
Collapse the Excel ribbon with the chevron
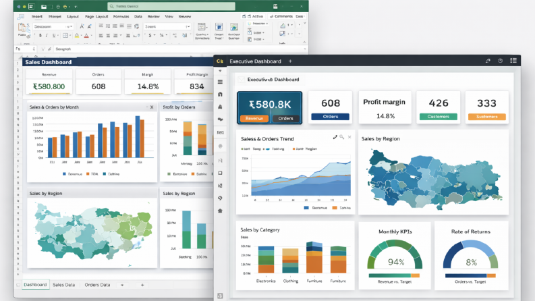pos(304,43)
